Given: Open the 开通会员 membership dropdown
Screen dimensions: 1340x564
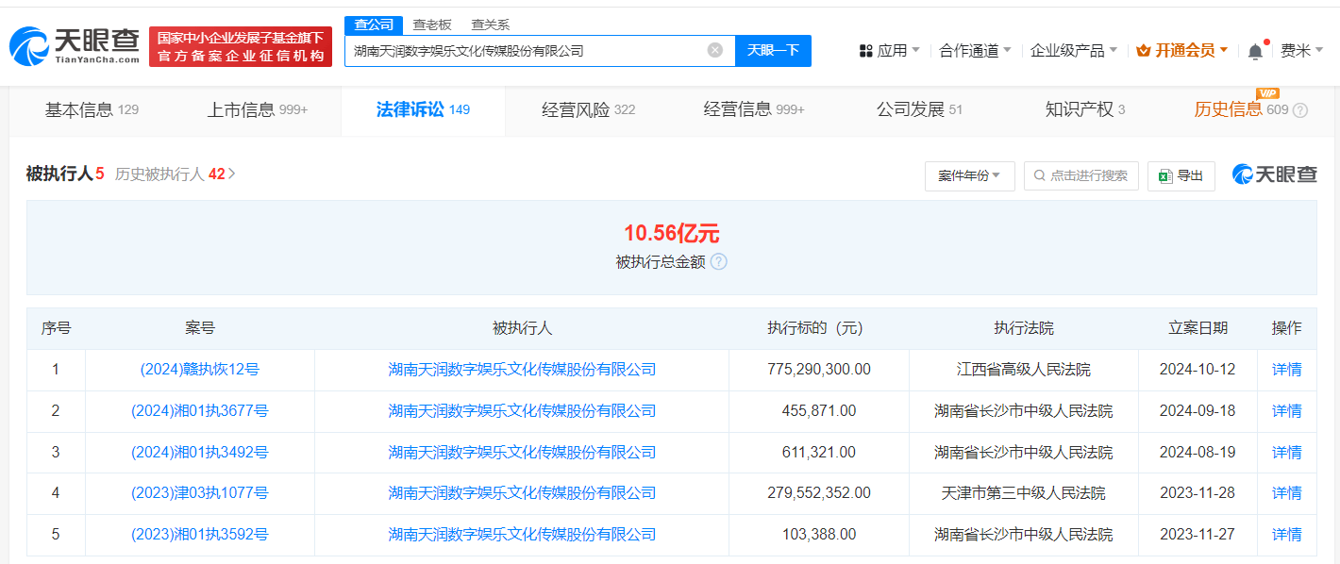Looking at the screenshot, I should click(x=1181, y=51).
